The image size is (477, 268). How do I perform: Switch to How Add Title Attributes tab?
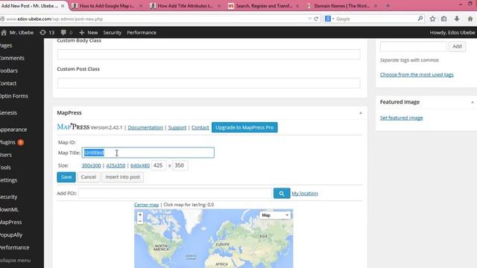pos(186,6)
